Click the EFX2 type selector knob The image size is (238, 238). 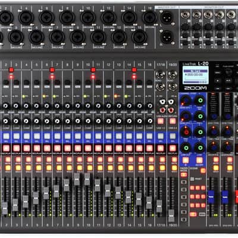227,116
